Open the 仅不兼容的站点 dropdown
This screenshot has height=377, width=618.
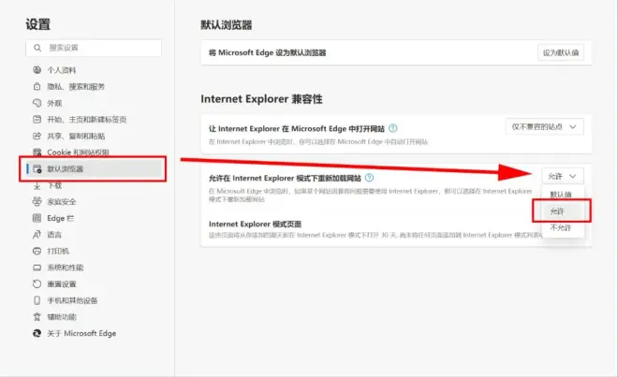(x=544, y=127)
